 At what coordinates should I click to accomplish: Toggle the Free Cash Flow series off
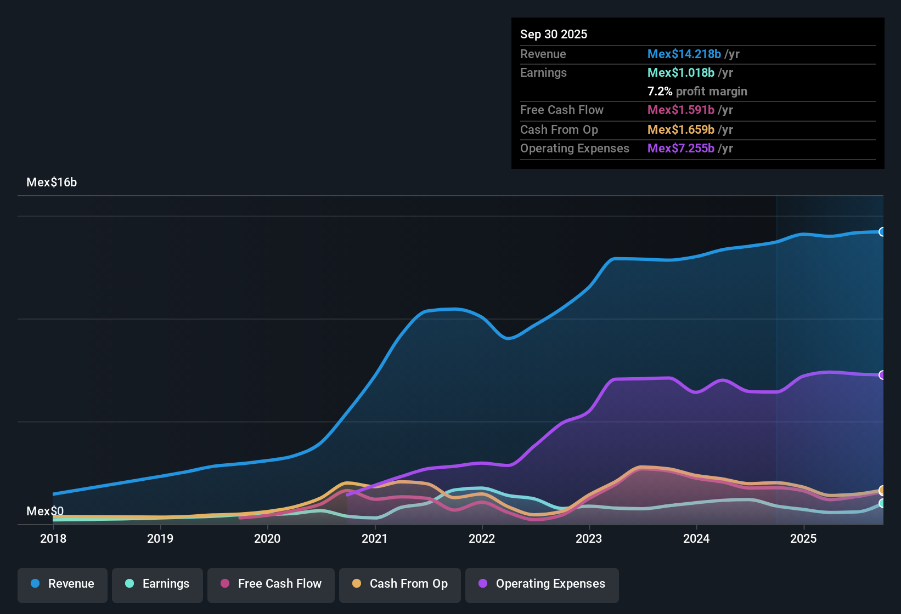coord(271,584)
